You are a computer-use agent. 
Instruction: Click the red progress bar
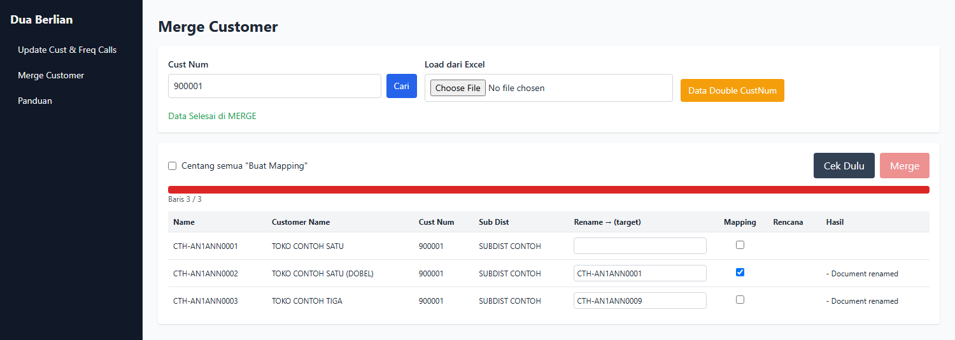549,190
